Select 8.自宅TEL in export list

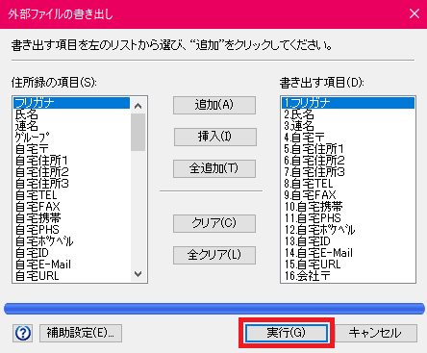click(348, 184)
